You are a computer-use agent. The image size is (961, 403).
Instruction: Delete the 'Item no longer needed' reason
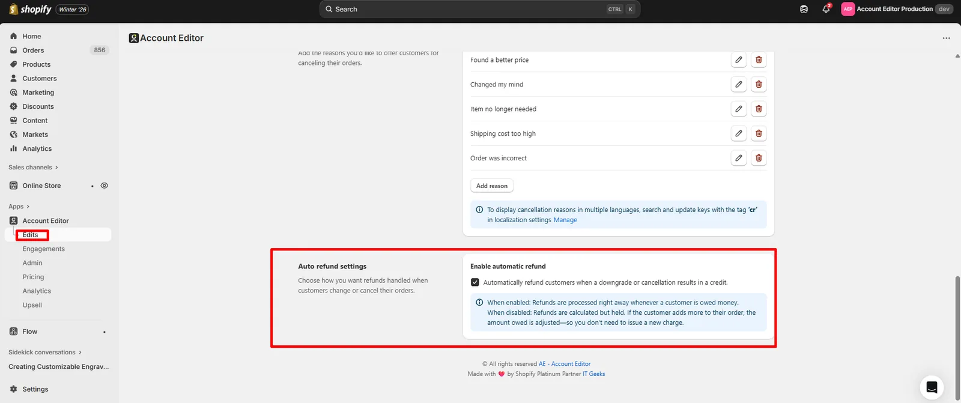(759, 109)
